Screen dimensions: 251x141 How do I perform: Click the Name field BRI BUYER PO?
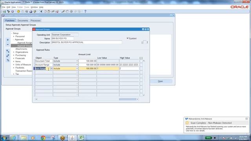click(x=63, y=38)
